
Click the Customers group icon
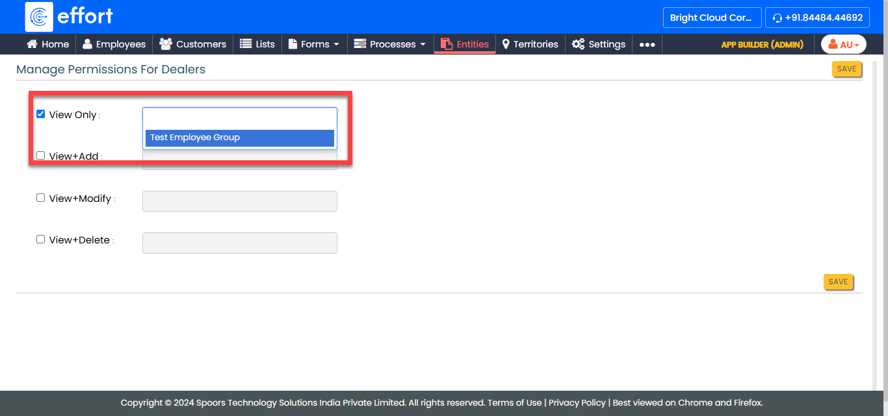(166, 44)
